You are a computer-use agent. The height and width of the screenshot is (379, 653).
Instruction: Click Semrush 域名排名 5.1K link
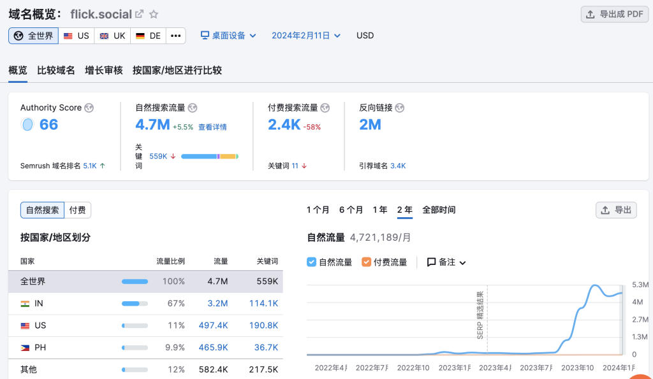(x=89, y=166)
